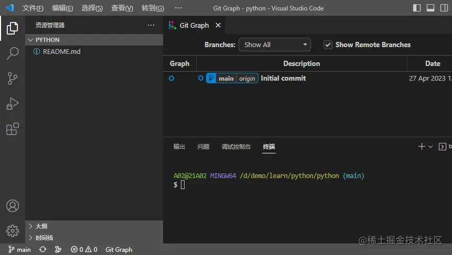This screenshot has width=452, height=255.
Task: Select the 终端 panel tab
Action: tap(268, 147)
